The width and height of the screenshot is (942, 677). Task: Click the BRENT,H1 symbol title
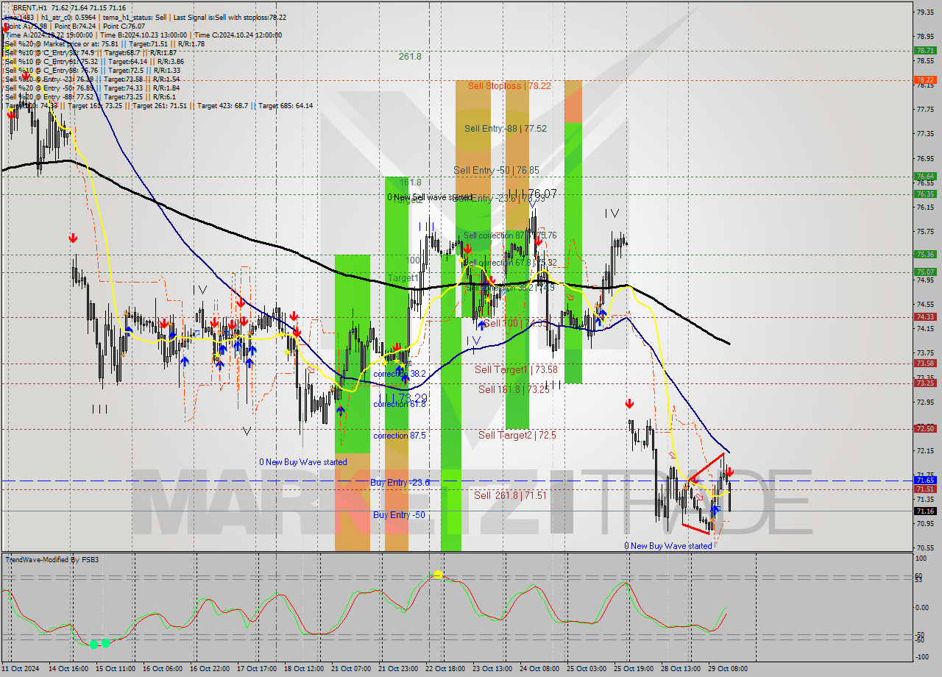pos(32,7)
